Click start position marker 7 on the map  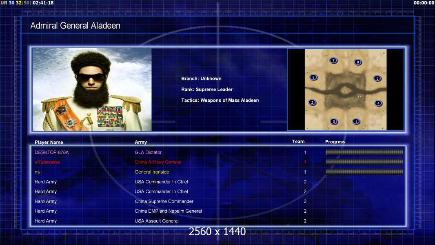(333, 60)
